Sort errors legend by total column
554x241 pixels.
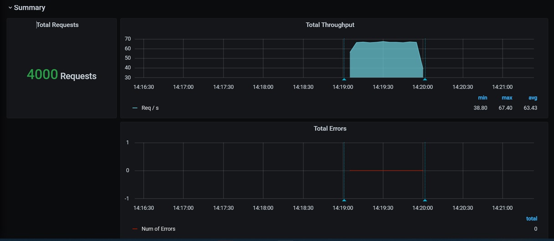[x=531, y=219]
